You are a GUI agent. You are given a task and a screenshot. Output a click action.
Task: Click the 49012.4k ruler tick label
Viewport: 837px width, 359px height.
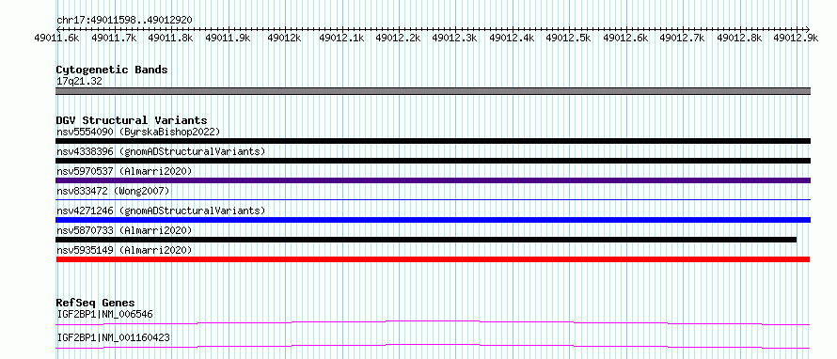512,38
